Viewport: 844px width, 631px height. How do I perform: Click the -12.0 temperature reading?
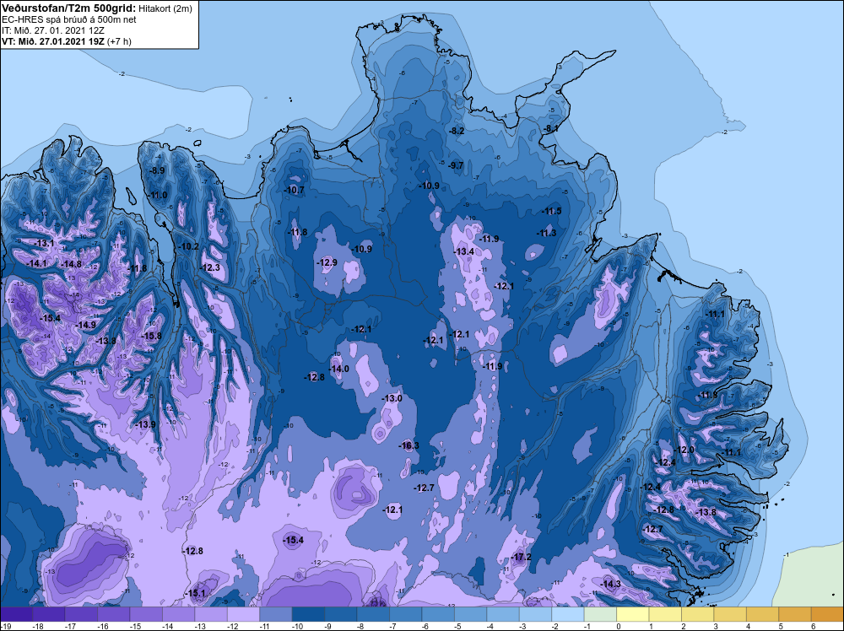tap(684, 450)
